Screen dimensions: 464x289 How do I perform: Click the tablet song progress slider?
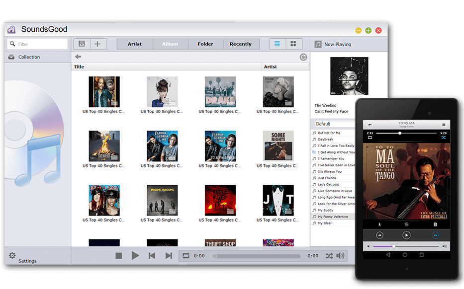(406, 133)
